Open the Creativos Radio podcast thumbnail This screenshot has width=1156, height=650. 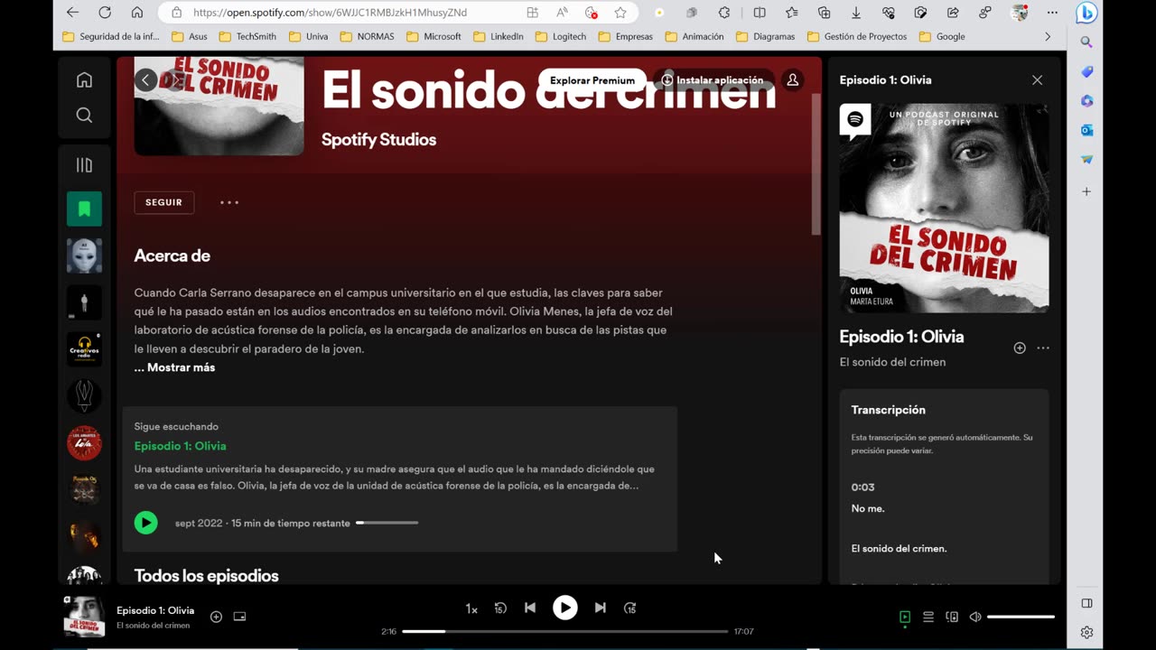click(x=84, y=349)
